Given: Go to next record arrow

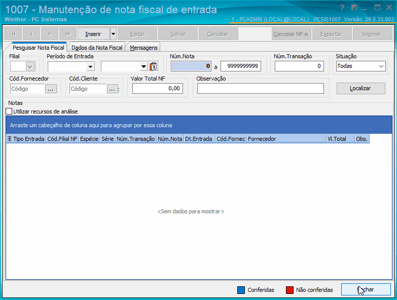Looking at the screenshot, I should 50,34.
